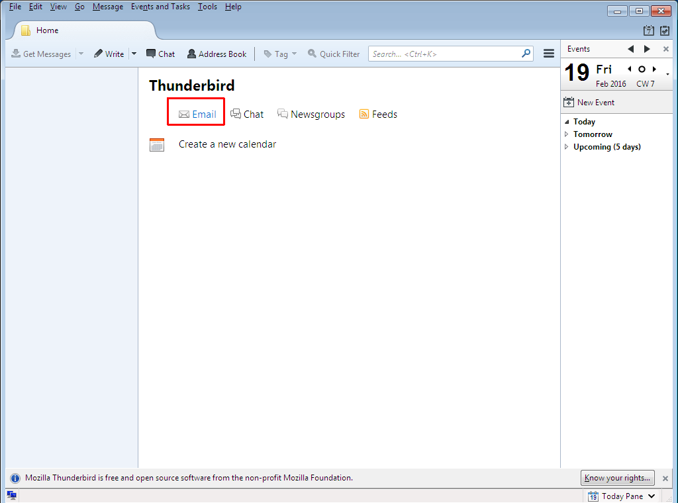Open the Events and Tasks menu
Image resolution: width=678 pixels, height=503 pixels.
(x=160, y=7)
